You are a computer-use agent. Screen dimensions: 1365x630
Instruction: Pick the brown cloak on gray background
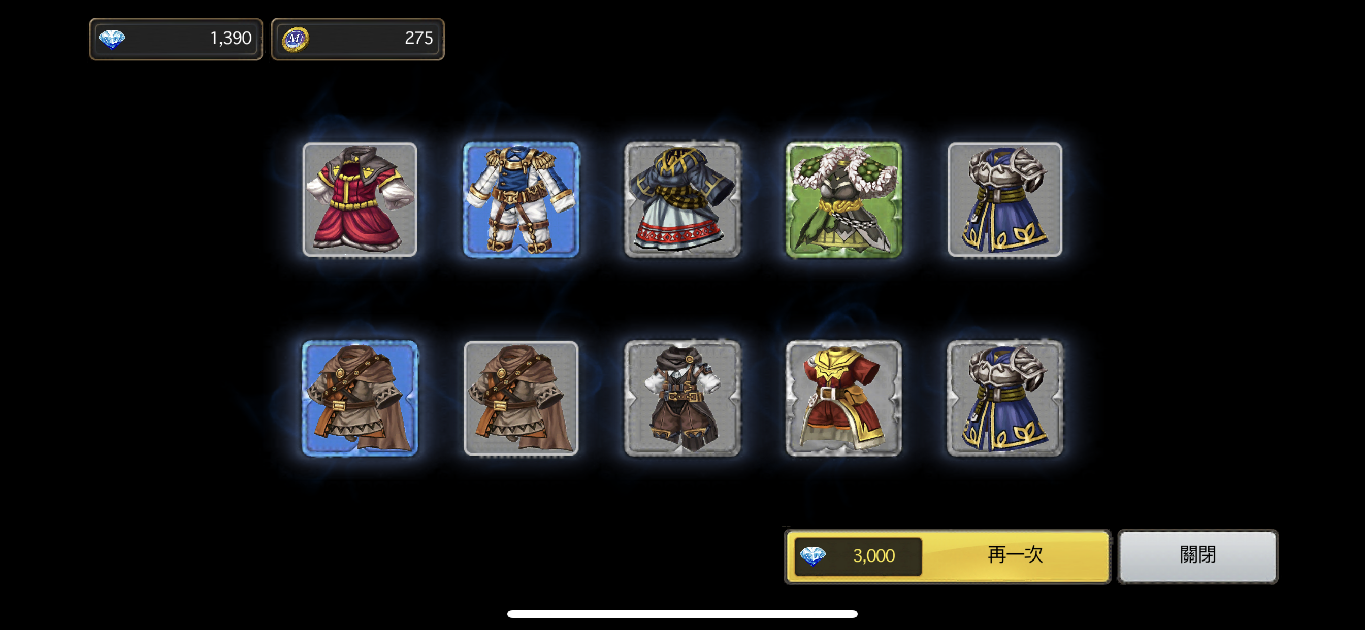521,399
